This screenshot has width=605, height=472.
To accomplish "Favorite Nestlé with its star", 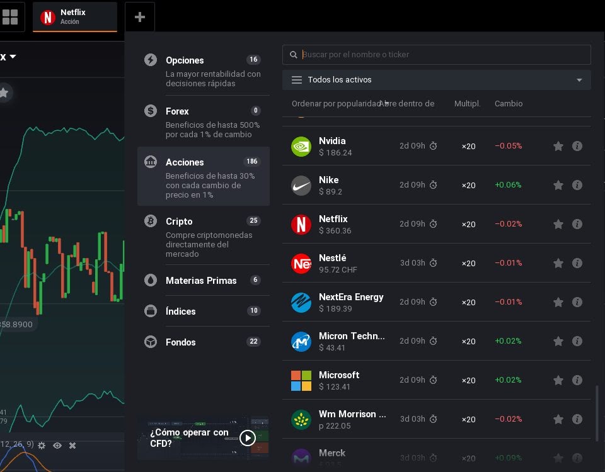I will [x=558, y=263].
